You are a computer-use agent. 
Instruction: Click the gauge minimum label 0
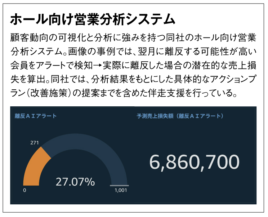pos(24,191)
